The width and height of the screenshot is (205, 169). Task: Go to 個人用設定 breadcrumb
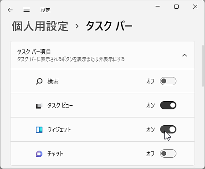(x=40, y=26)
